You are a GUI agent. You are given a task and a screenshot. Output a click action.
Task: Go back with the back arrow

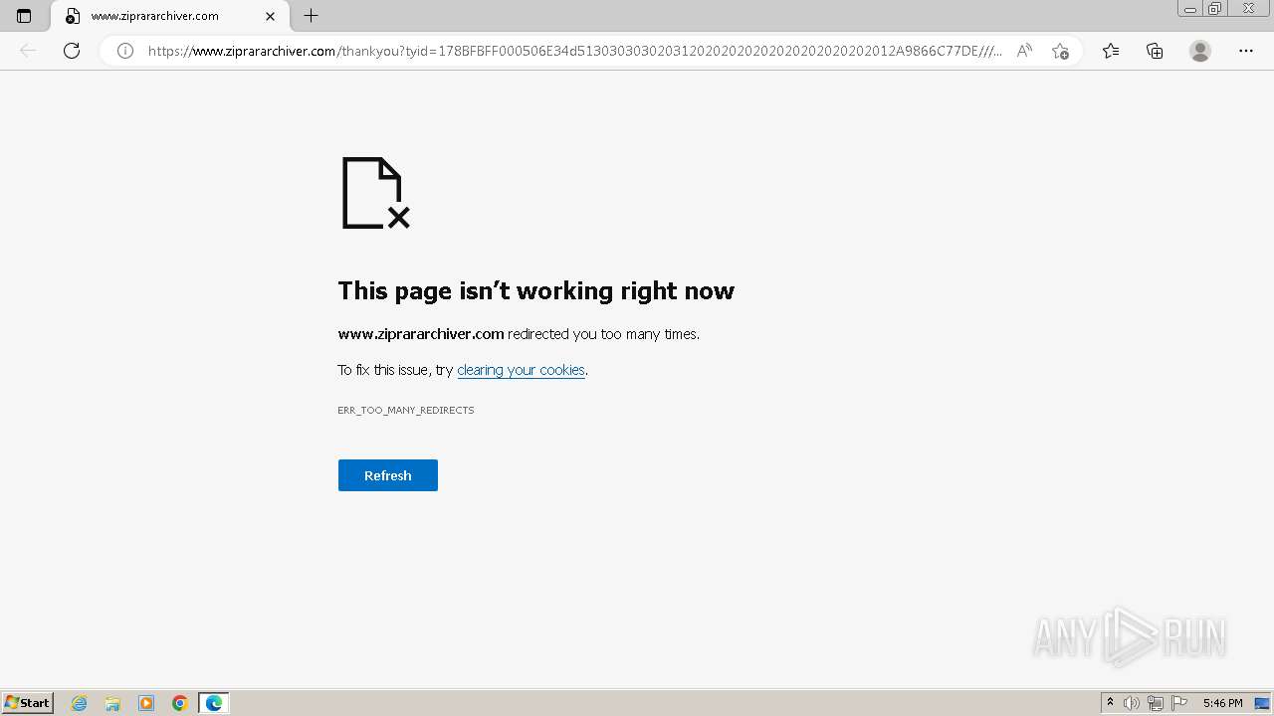(x=28, y=51)
